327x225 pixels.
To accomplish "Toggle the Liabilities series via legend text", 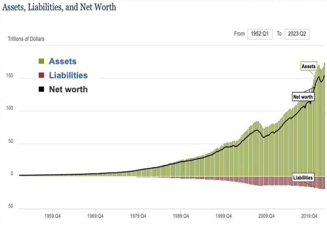I will tap(68, 75).
